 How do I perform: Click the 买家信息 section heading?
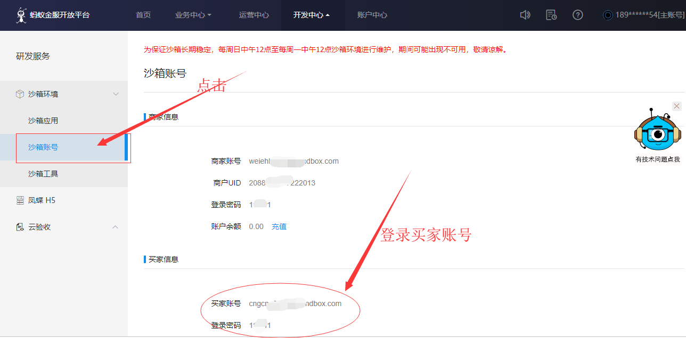coord(164,259)
